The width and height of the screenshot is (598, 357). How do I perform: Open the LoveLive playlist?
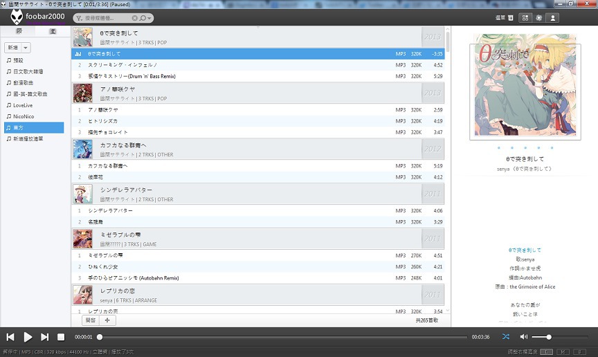(x=34, y=105)
